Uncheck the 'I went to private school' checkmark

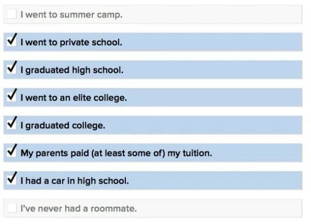(x=12, y=42)
